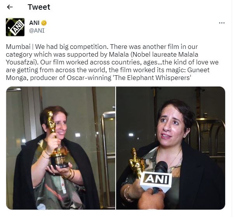Click the small Oscar statuette in right photo
The height and width of the screenshot is (217, 236).
click(137, 163)
